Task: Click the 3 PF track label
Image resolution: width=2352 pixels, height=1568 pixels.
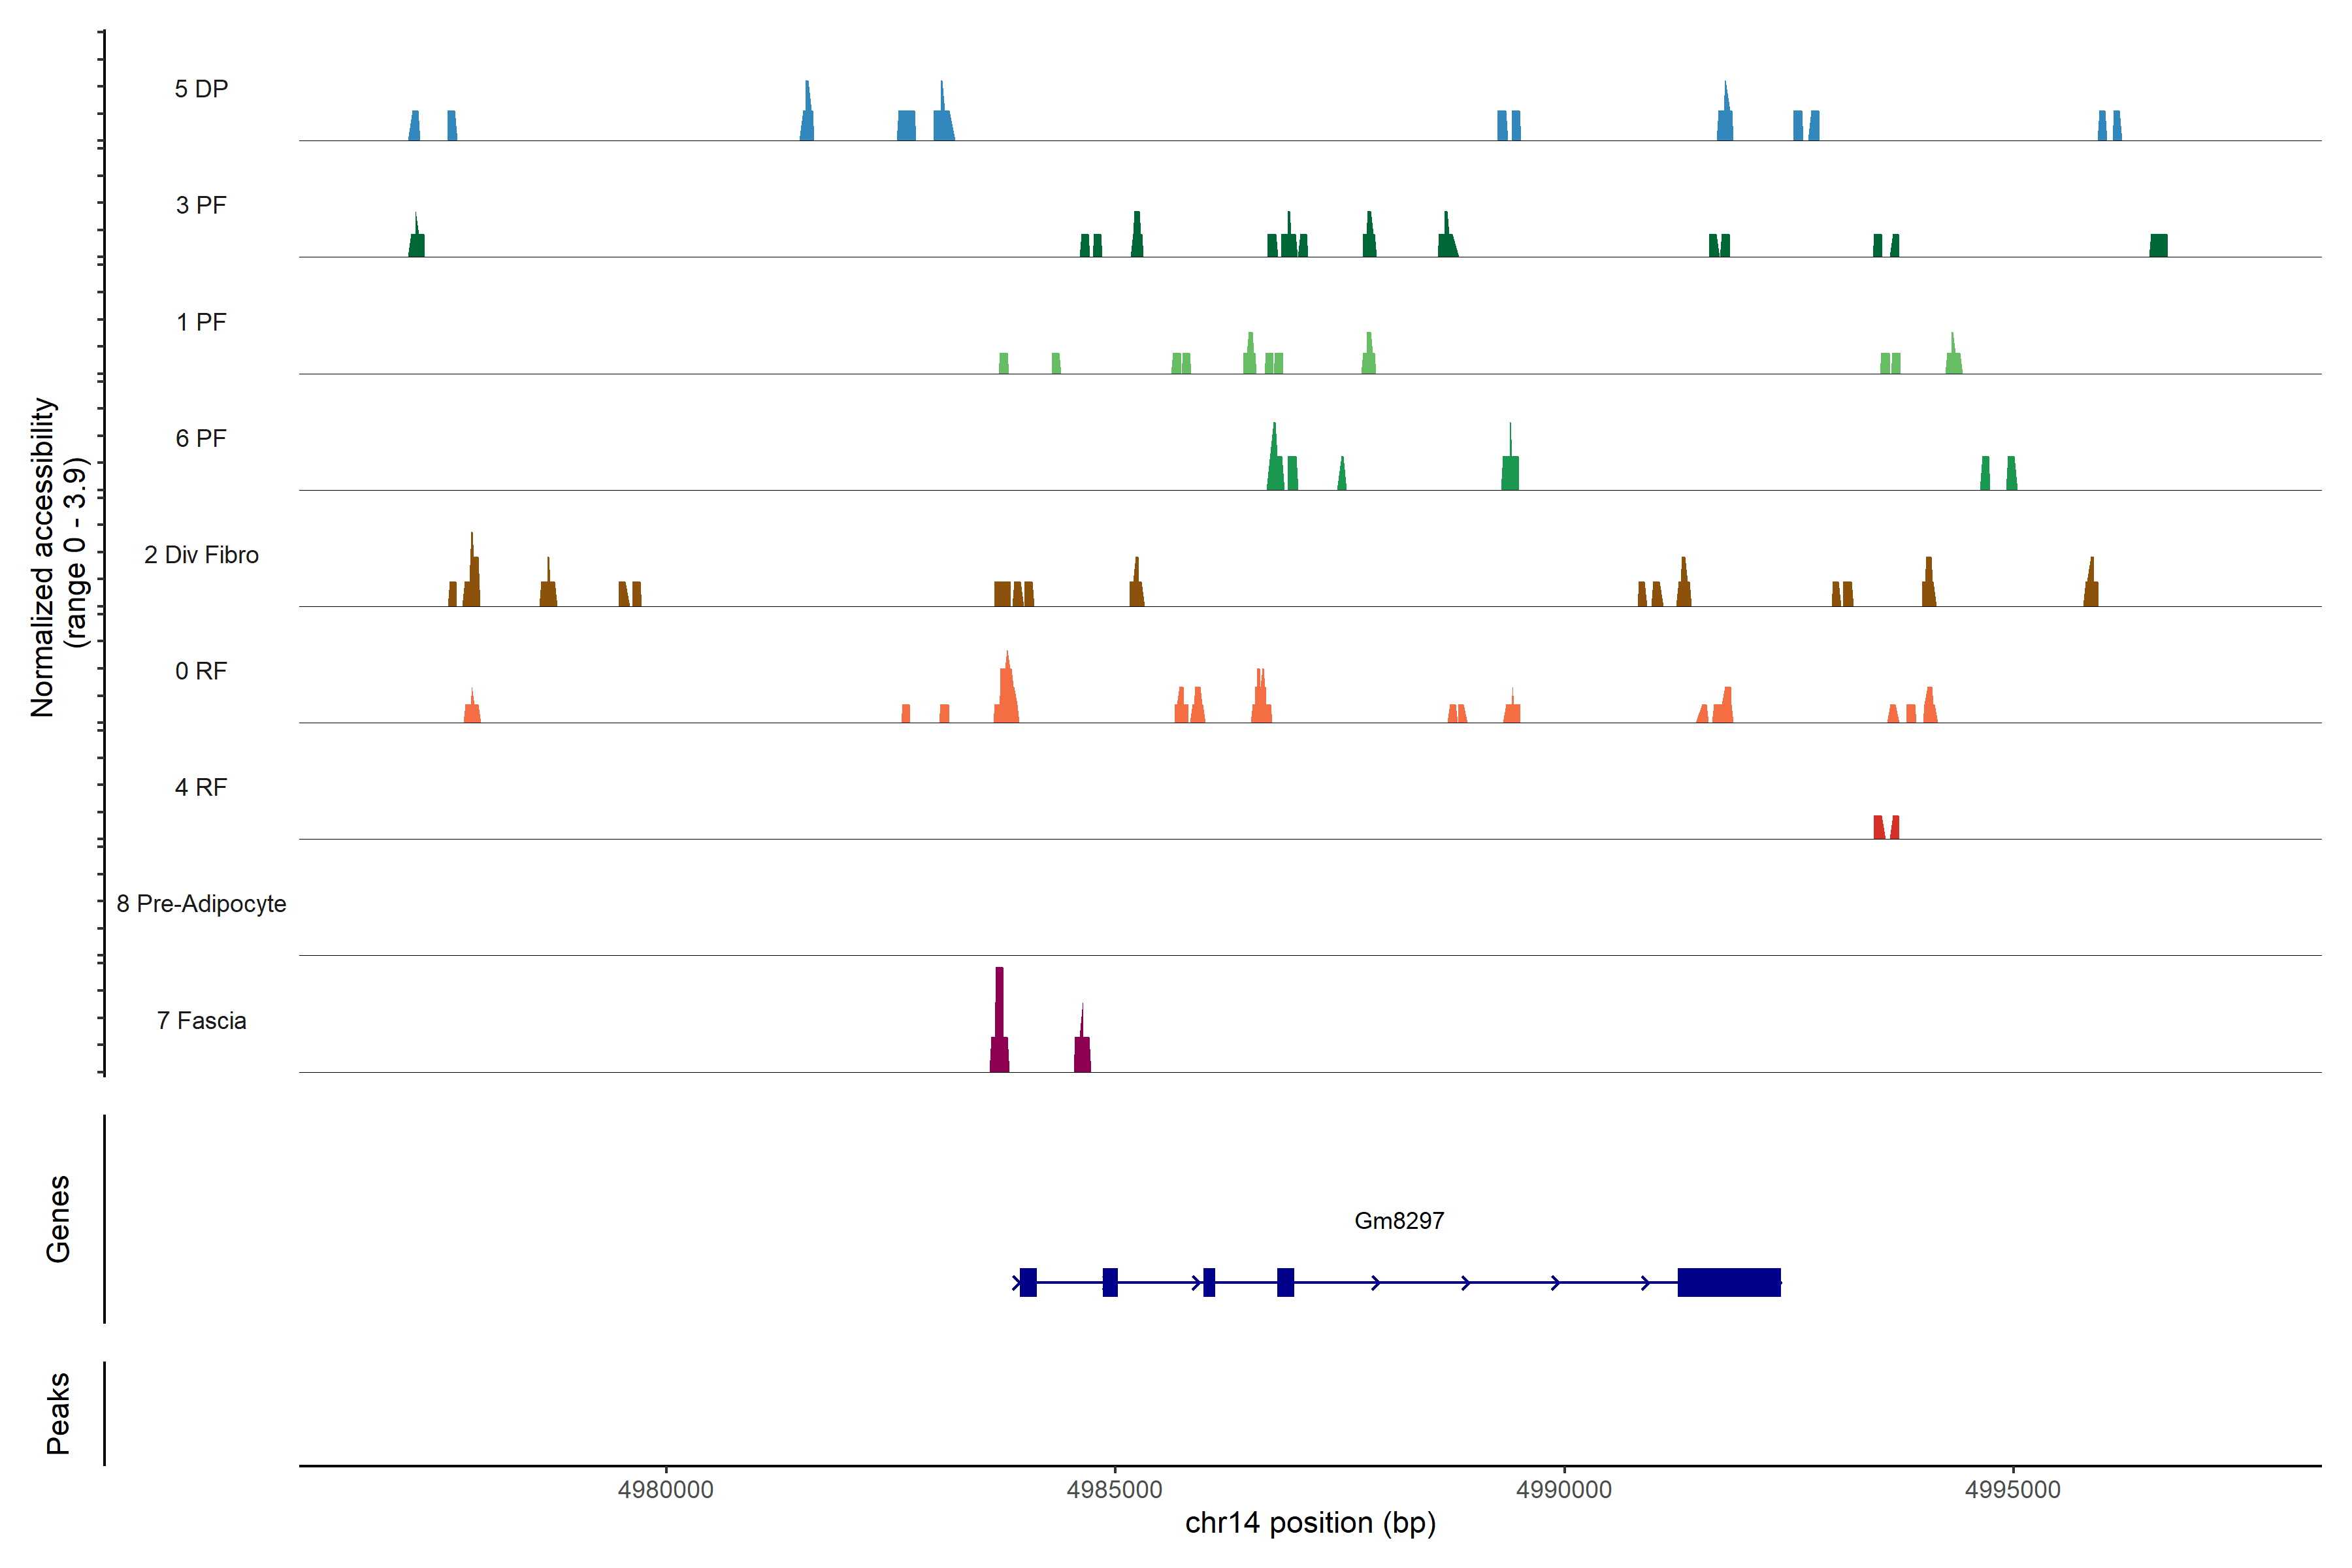Action: pyautogui.click(x=201, y=205)
